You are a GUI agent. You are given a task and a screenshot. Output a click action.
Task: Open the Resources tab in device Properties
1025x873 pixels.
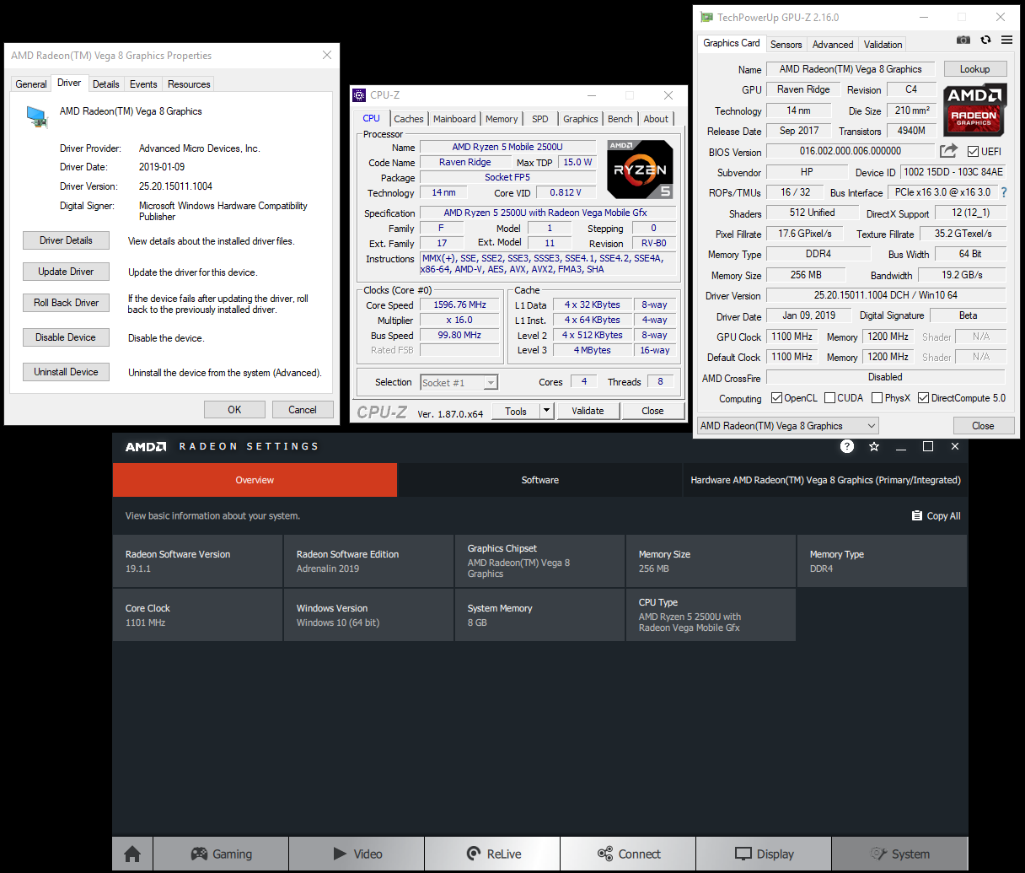(189, 84)
